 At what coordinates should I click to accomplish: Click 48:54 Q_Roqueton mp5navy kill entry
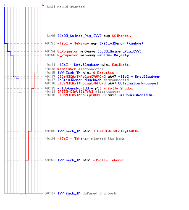coord(93,51)
